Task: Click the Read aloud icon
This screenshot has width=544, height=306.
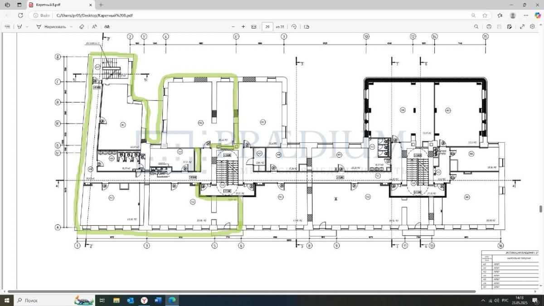Action: (x=94, y=27)
